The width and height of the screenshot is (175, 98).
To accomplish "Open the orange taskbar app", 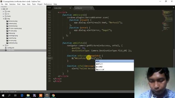I will tap(41, 96).
